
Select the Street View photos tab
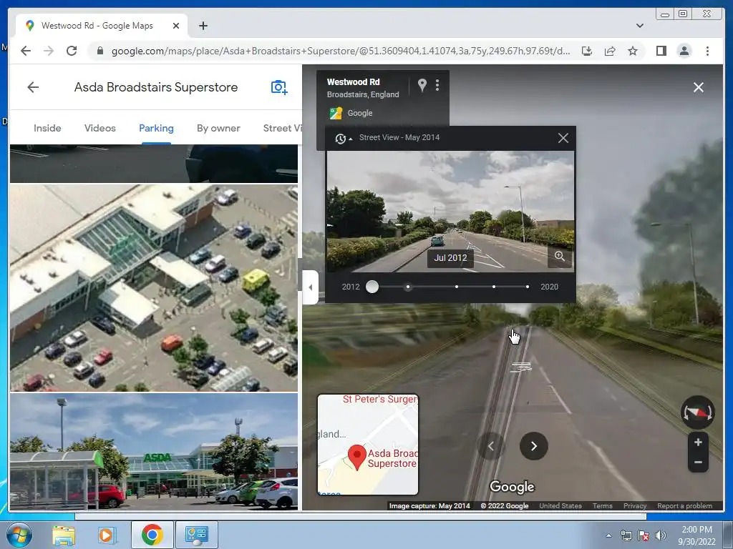point(282,128)
